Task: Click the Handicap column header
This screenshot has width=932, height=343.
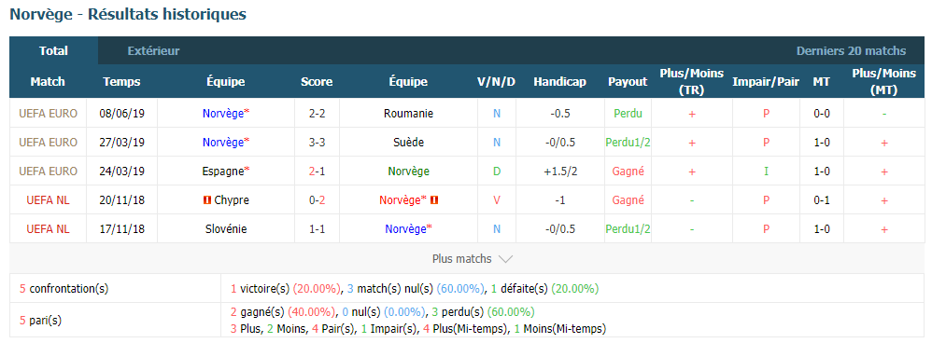Action: tap(559, 82)
